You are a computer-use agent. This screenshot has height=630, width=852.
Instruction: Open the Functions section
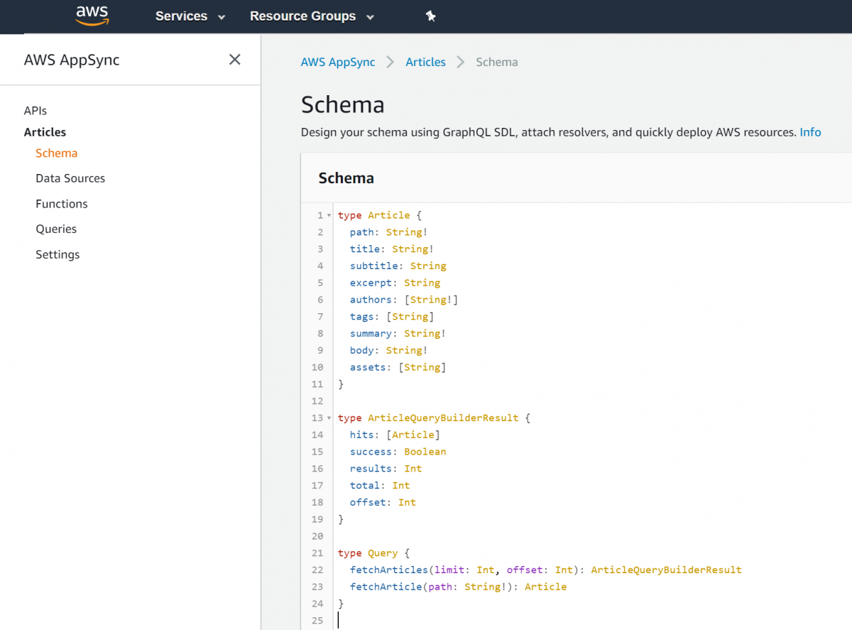coord(61,204)
